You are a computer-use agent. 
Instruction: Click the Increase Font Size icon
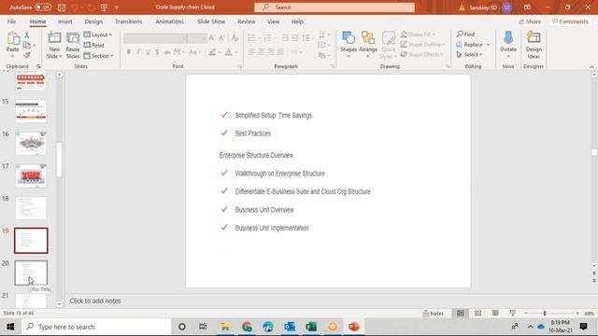tap(212, 37)
